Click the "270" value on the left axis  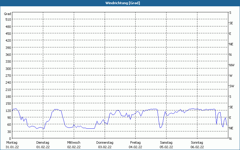[8, 76]
